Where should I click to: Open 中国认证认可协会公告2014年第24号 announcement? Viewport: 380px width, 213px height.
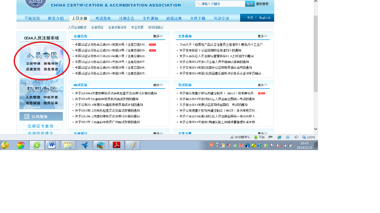(111, 73)
